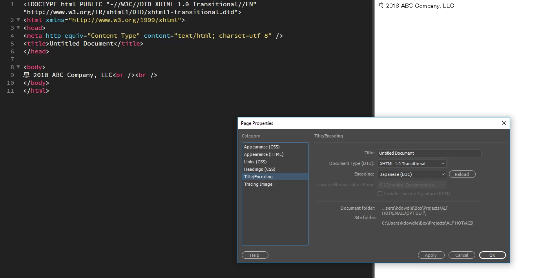Open the disabled Unicode Normalization Form dropdown
Screen dimensions: 540x278
tap(412, 185)
